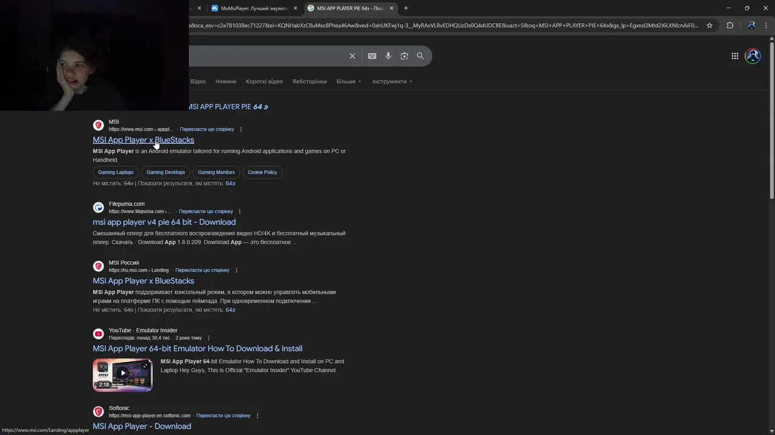775x435 pixels.
Task: Click inside the Google search box
Action: (266, 56)
